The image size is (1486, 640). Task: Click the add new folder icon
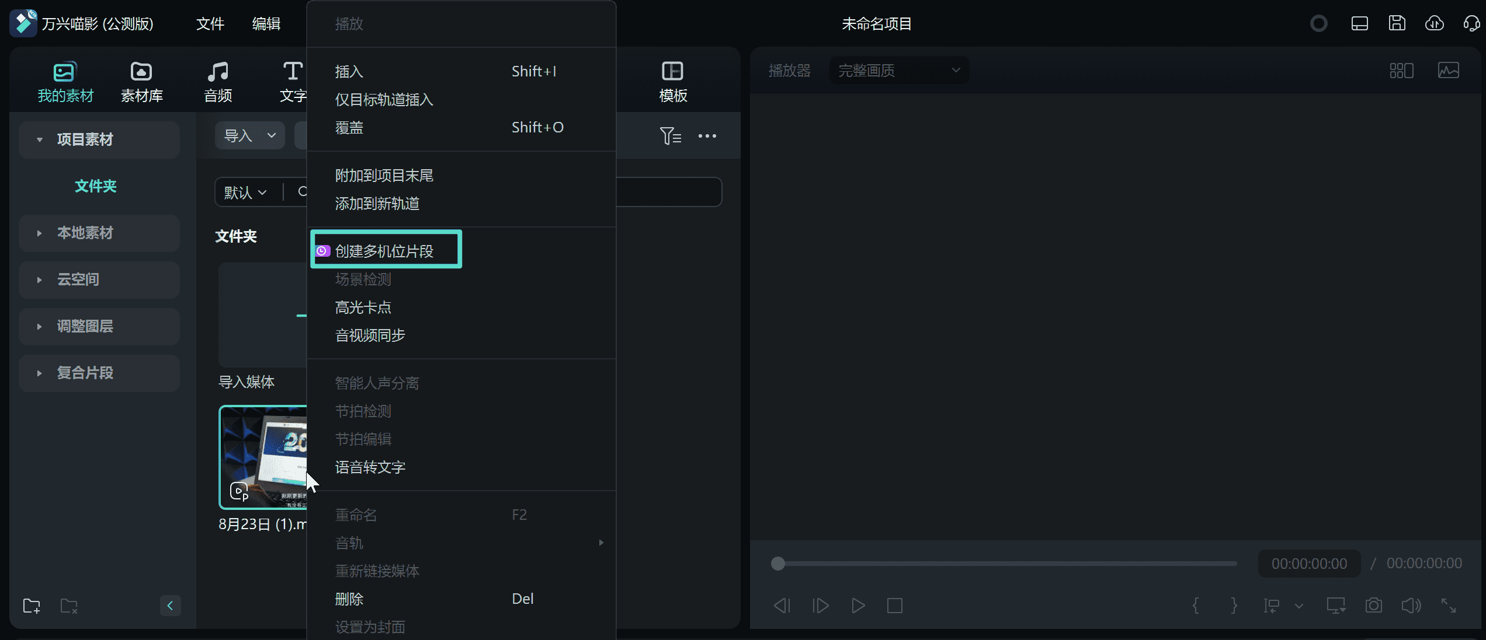[x=32, y=606]
